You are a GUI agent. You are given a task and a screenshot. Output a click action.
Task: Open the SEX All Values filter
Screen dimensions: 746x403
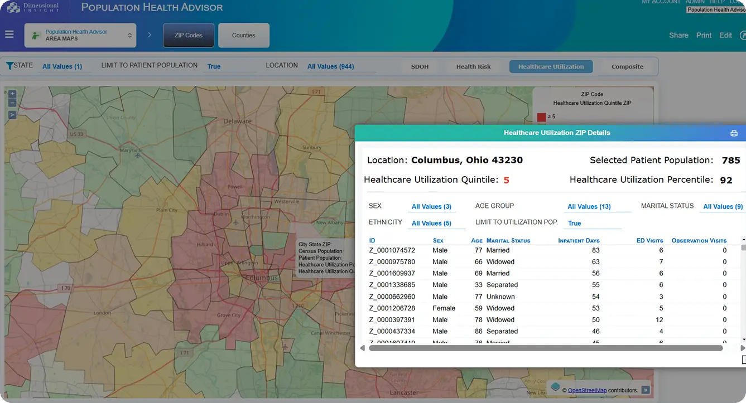[431, 207]
